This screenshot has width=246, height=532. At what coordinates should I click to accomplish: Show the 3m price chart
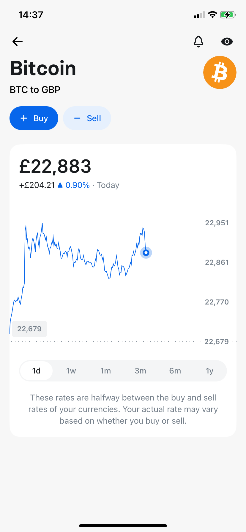point(140,371)
